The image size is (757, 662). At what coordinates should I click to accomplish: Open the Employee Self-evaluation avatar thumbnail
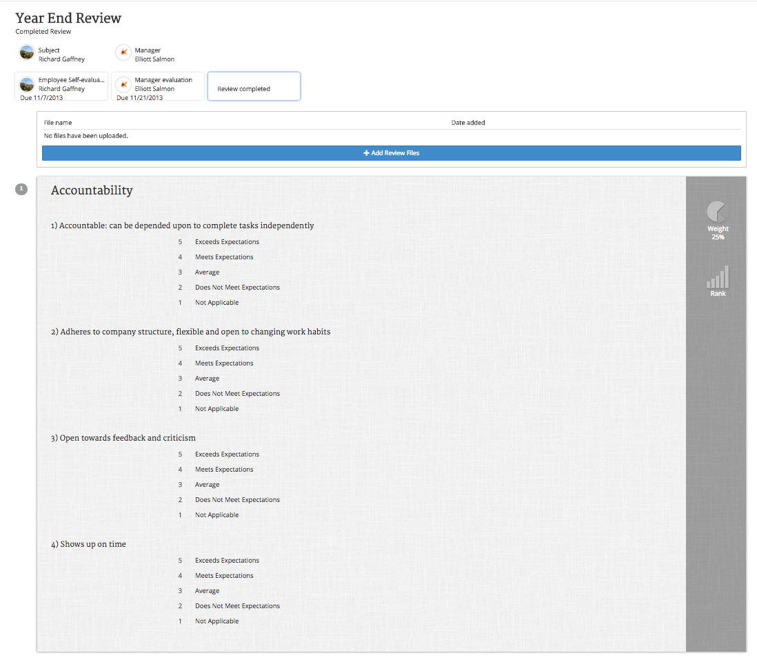tap(26, 86)
